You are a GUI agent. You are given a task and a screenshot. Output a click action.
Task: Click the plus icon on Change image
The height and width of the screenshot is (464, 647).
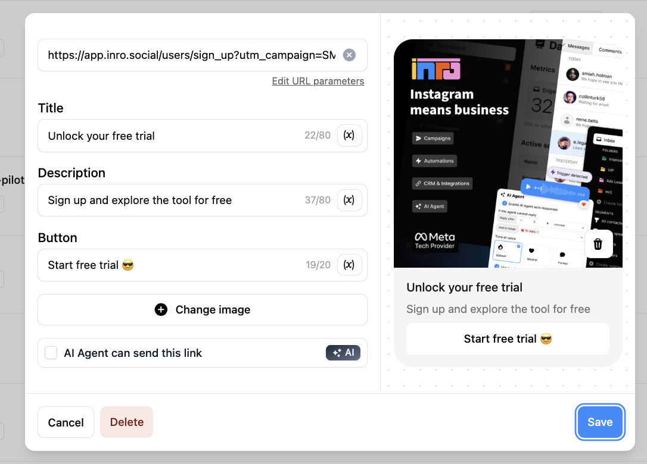(161, 309)
